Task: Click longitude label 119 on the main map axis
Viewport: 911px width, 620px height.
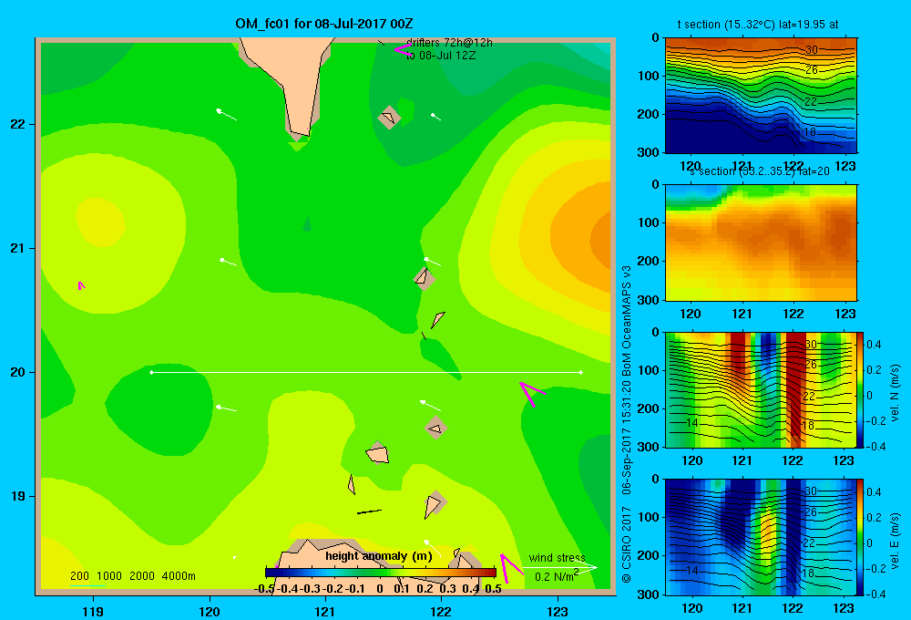Action: (x=93, y=611)
